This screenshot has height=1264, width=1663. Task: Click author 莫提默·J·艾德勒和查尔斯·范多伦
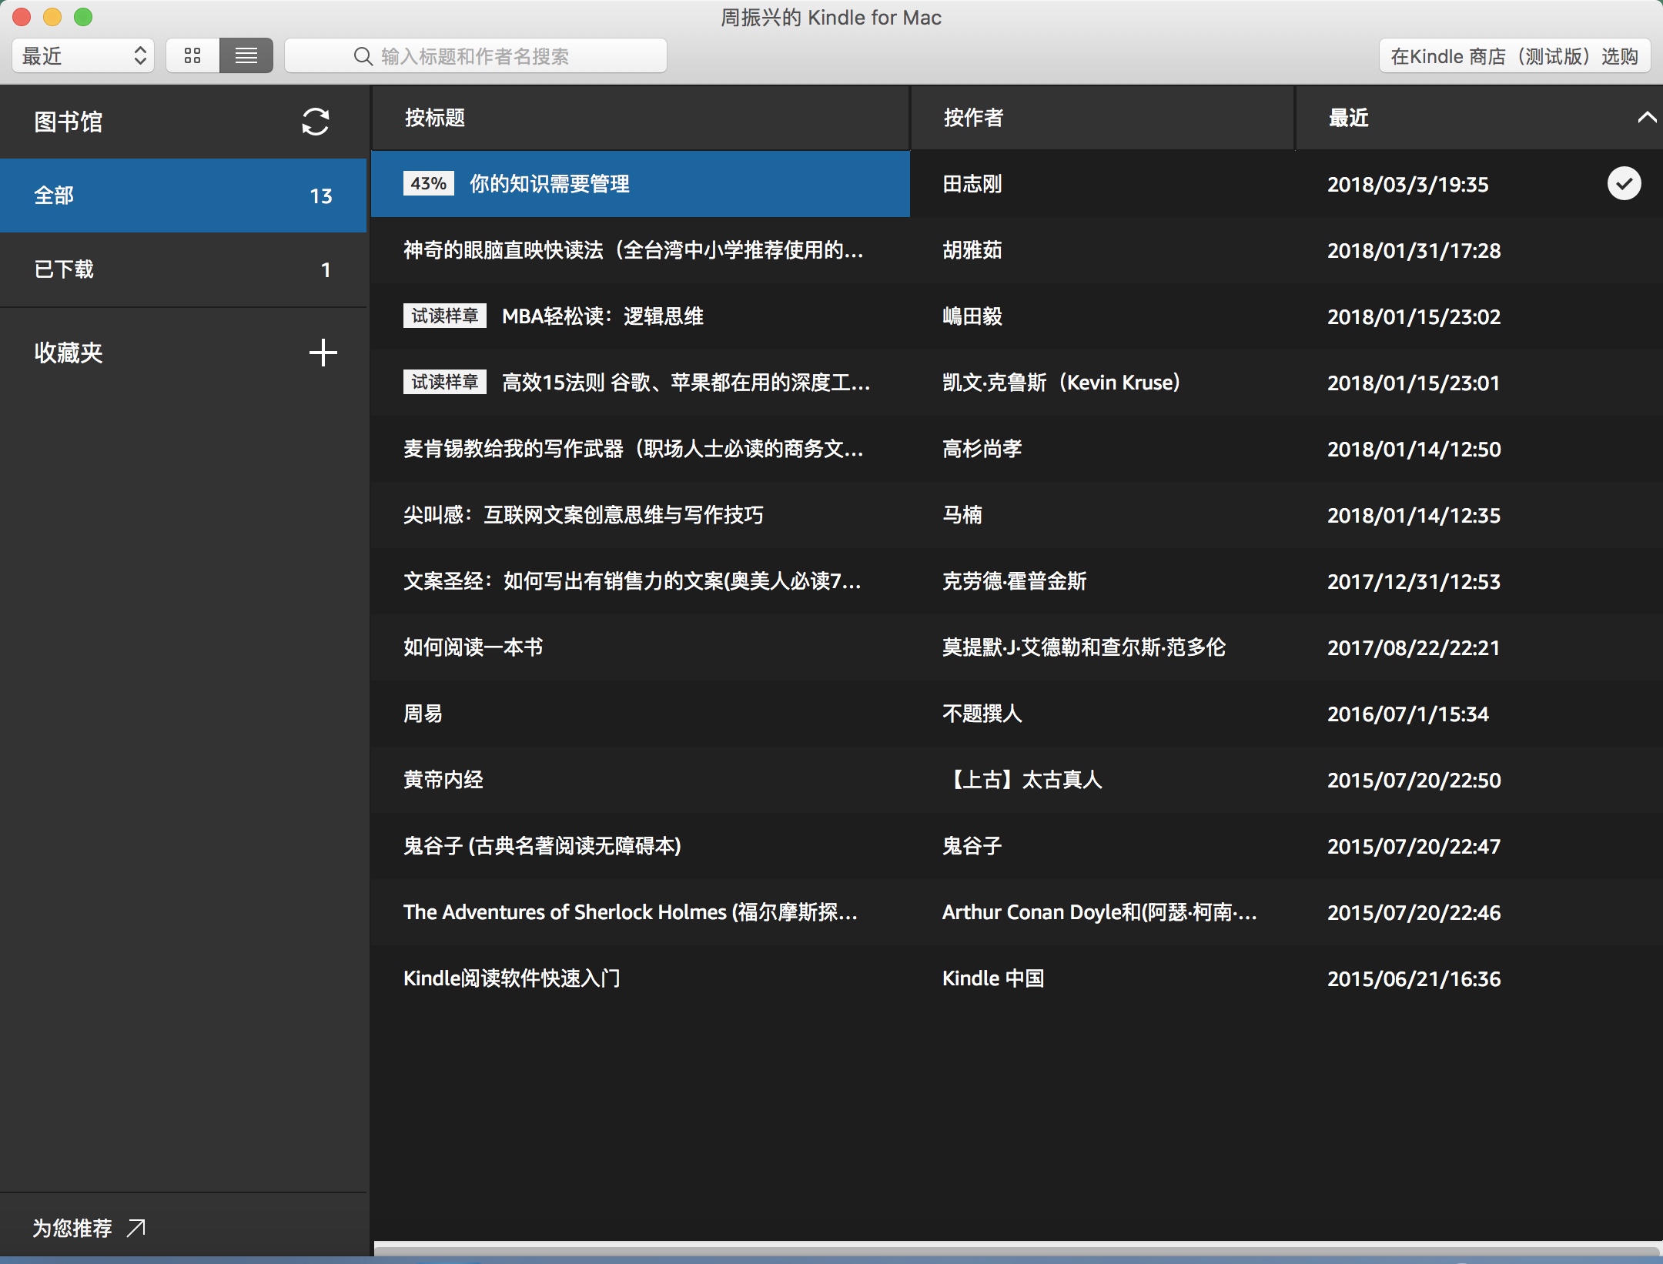1084,647
